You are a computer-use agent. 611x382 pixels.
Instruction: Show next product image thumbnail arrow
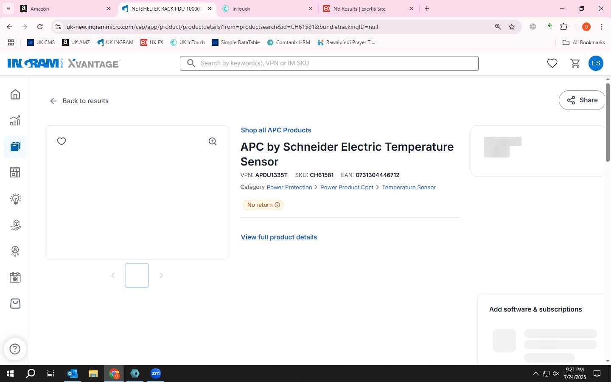coord(161,275)
